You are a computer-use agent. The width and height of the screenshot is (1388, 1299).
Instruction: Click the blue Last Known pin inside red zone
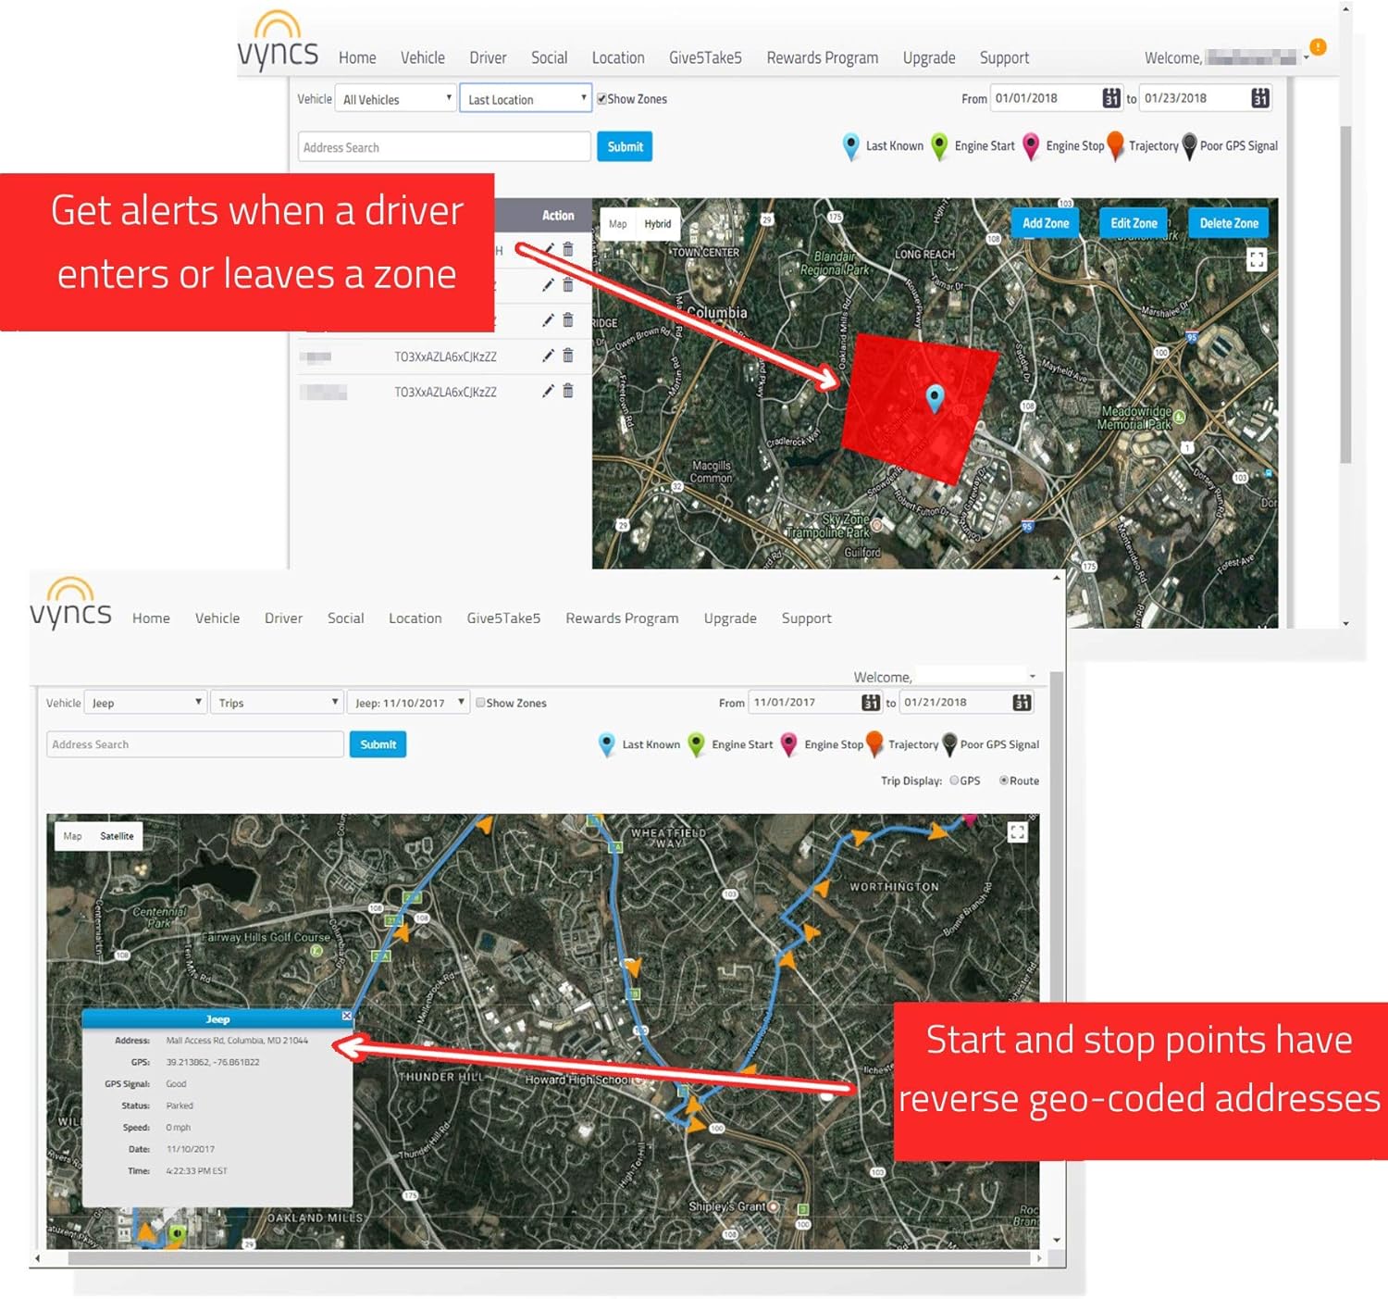tap(935, 397)
